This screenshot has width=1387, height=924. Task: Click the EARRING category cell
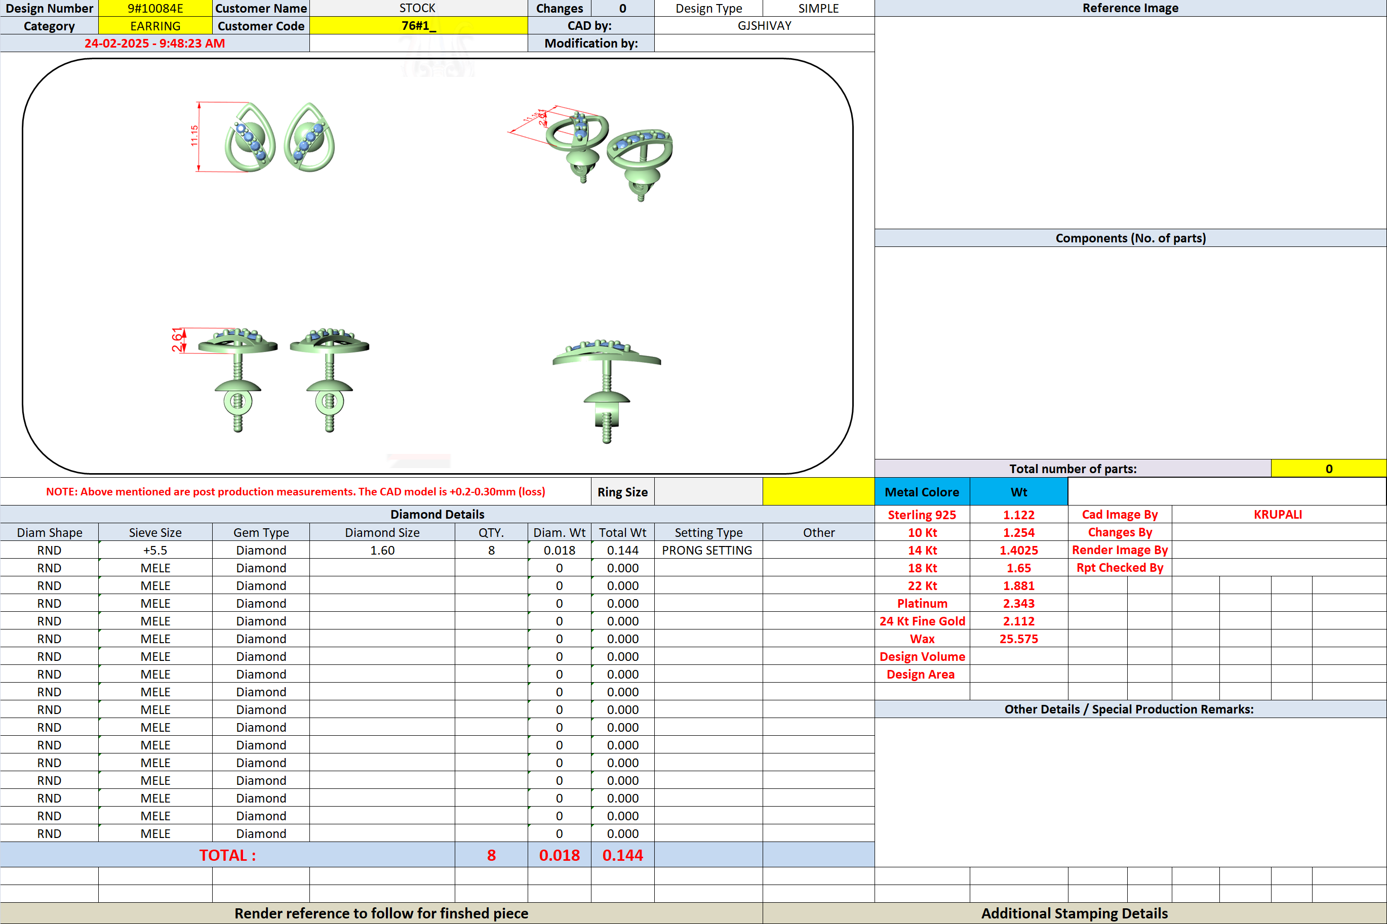155,26
